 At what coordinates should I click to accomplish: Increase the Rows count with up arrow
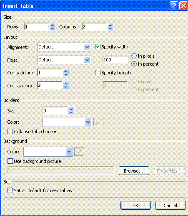[x=52, y=25]
